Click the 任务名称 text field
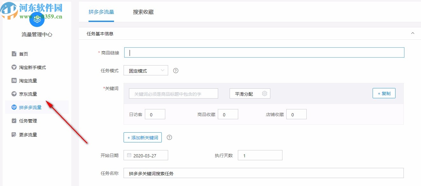Image resolution: width=421 pixels, height=186 pixels. click(264, 173)
